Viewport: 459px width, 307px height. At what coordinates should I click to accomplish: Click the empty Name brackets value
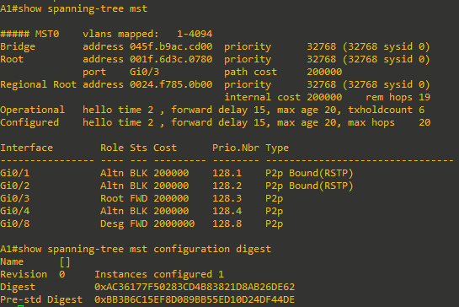pyautogui.click(x=65, y=261)
